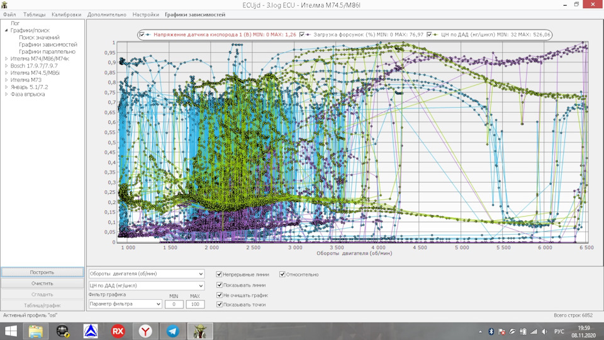Open the 'Настройки' menu
This screenshot has height=340, width=604.
click(x=145, y=14)
